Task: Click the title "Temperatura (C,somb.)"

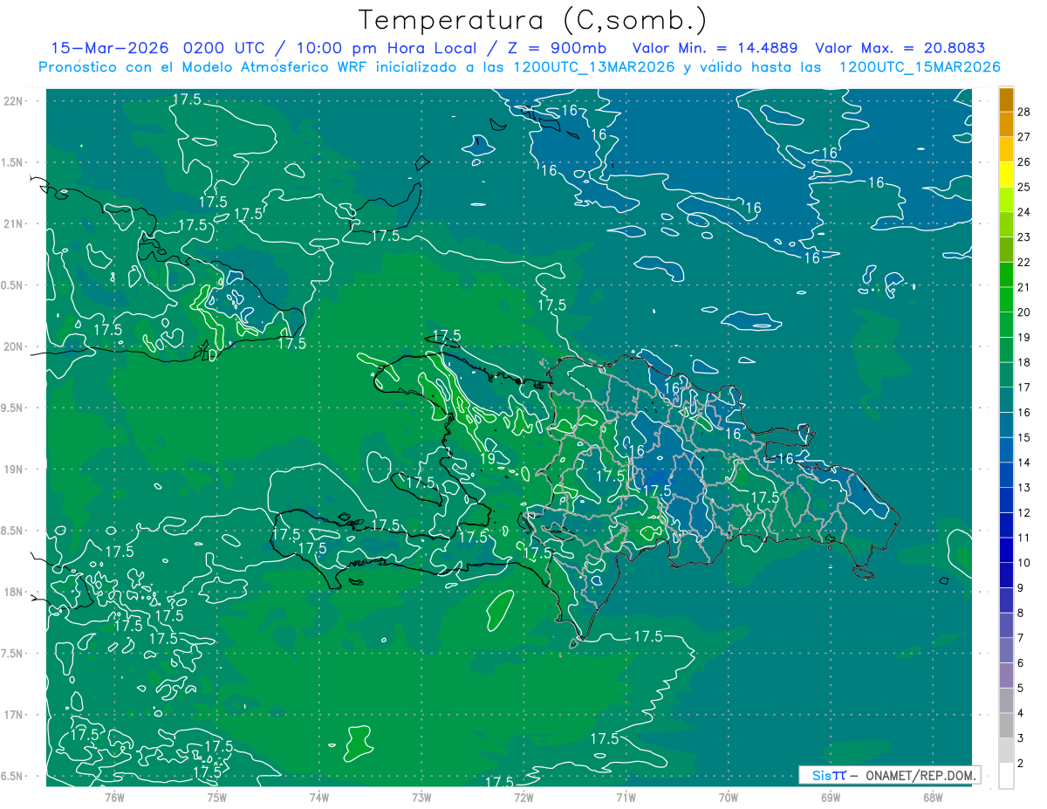Action: tap(532, 20)
